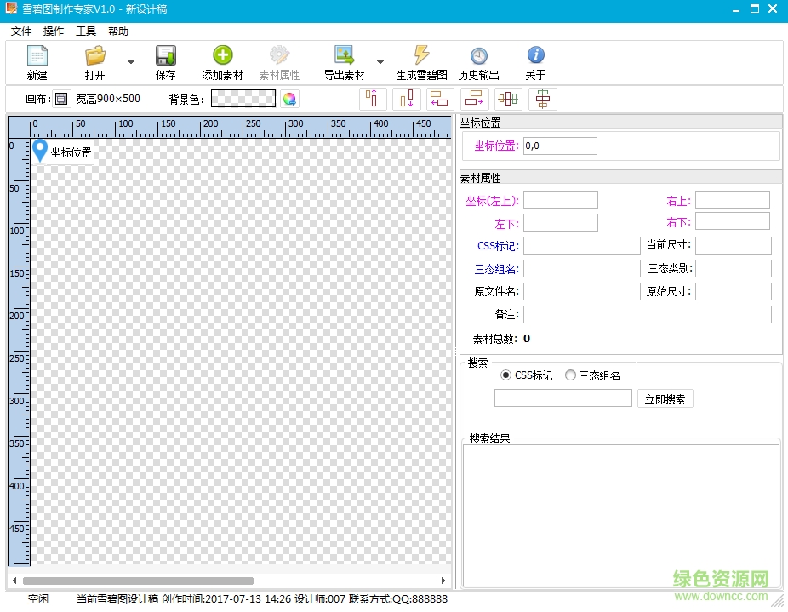Open the 工具 tools menu
The height and width of the screenshot is (612, 788).
[x=85, y=31]
